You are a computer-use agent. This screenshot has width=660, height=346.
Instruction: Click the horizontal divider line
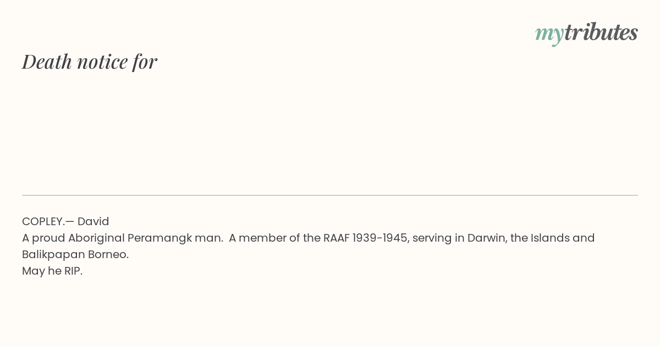(330, 195)
